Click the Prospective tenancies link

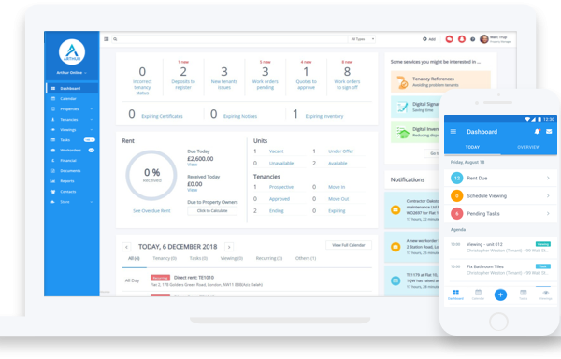click(281, 187)
